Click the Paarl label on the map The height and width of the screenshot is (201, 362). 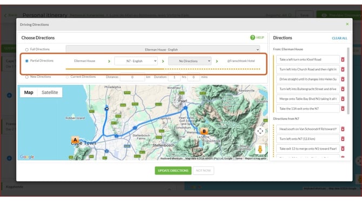pyautogui.click(x=183, y=101)
